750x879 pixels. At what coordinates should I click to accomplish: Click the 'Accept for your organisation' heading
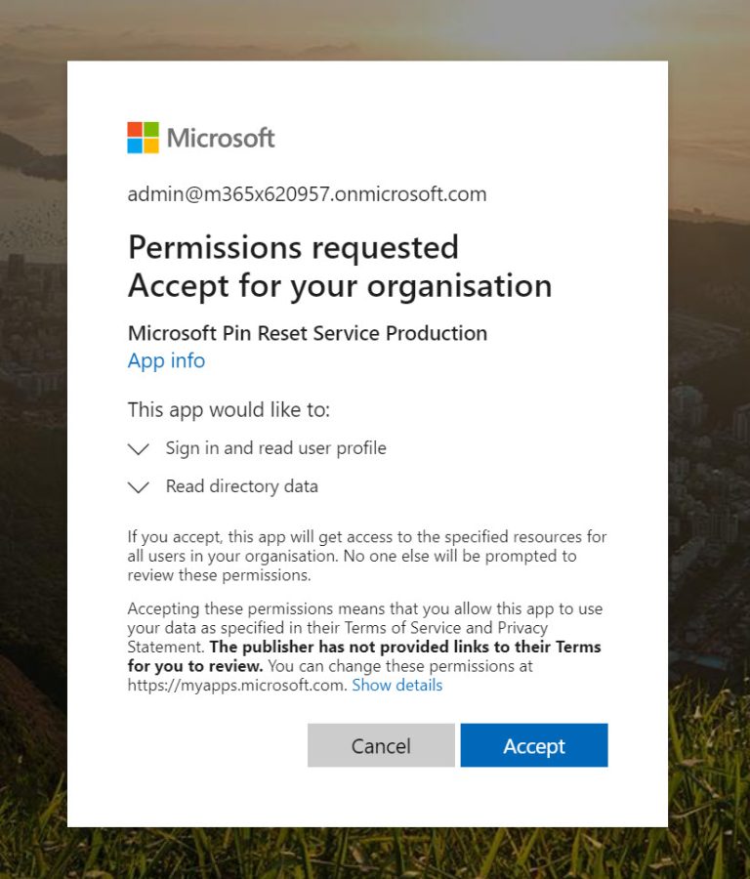pyautogui.click(x=340, y=286)
